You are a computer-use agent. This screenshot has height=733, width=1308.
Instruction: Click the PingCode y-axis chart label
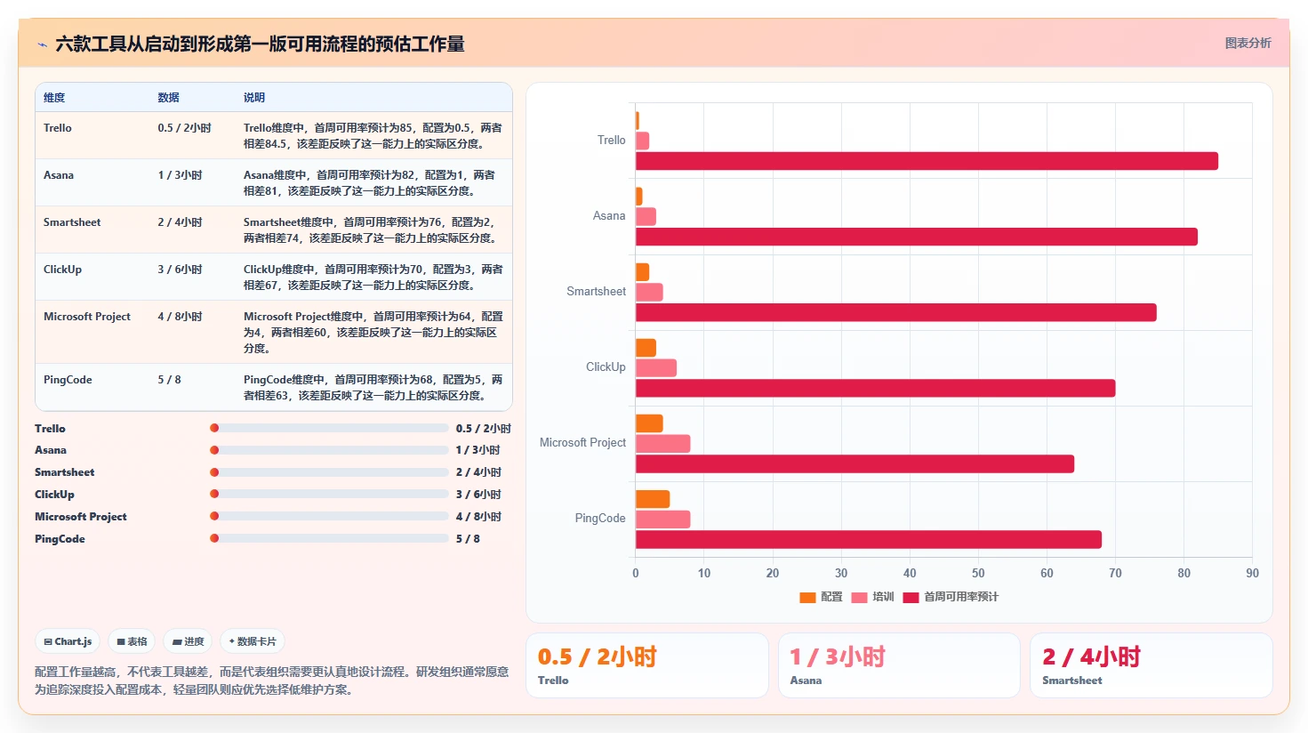600,518
